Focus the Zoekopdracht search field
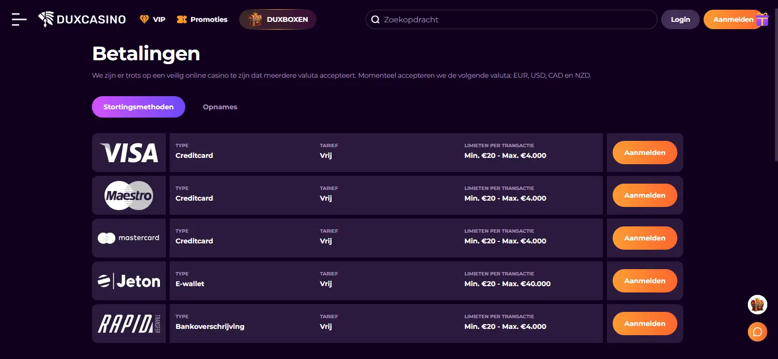 pyautogui.click(x=512, y=19)
